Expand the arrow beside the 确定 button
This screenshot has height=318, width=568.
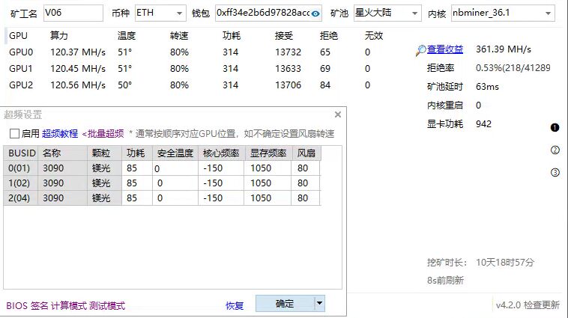click(x=319, y=303)
